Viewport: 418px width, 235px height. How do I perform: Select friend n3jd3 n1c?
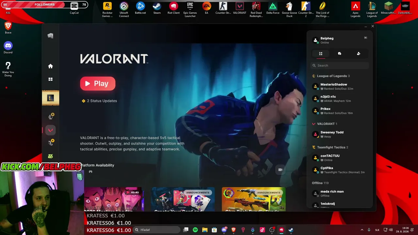point(340,99)
